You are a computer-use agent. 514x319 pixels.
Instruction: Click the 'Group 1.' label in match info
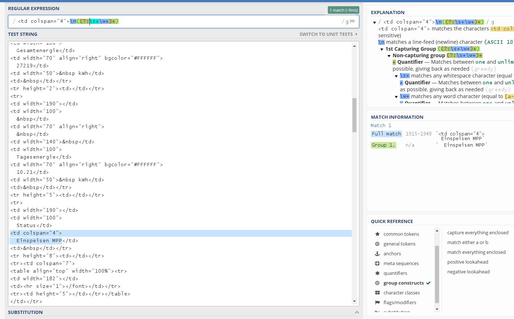383,145
